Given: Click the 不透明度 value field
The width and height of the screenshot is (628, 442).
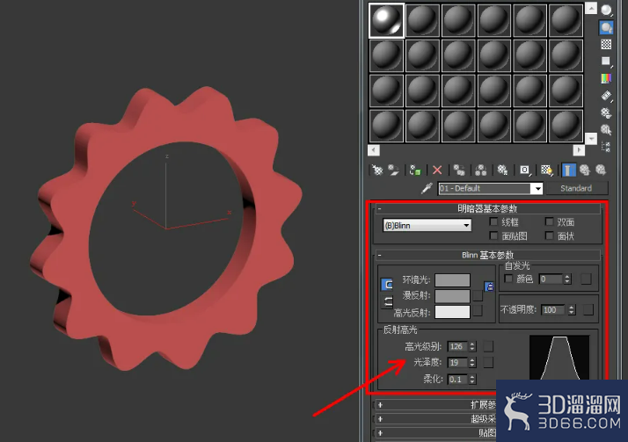Looking at the screenshot, I should [x=552, y=309].
